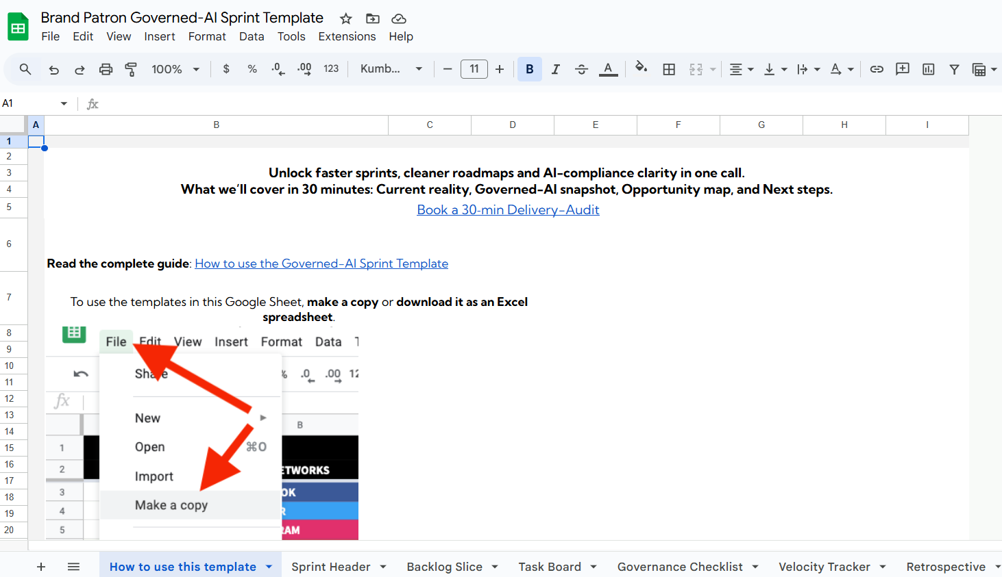Add a comment with toolbar icon
Viewport: 1002px width, 577px height.
point(903,69)
